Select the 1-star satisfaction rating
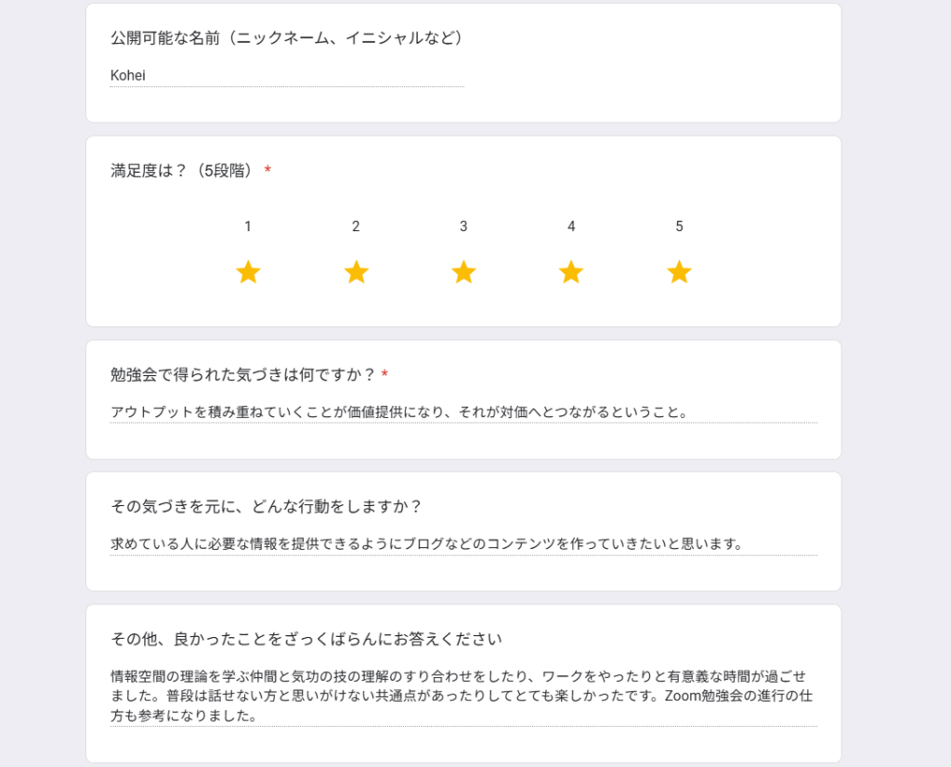 click(248, 272)
